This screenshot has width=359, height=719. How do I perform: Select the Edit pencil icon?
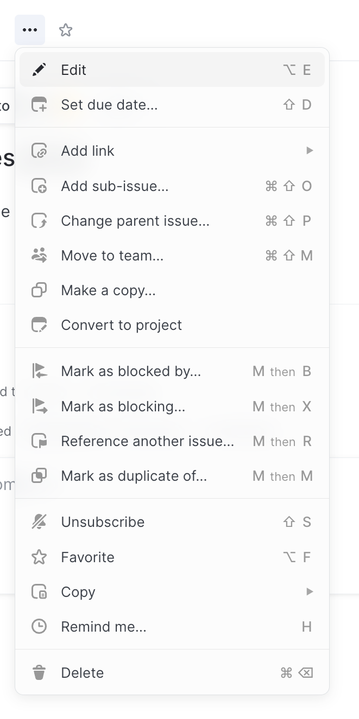39,69
